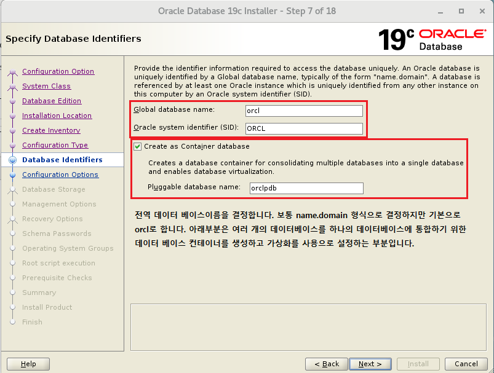
Task: Focus the Oracle system identifier (SID) field
Action: coord(304,128)
